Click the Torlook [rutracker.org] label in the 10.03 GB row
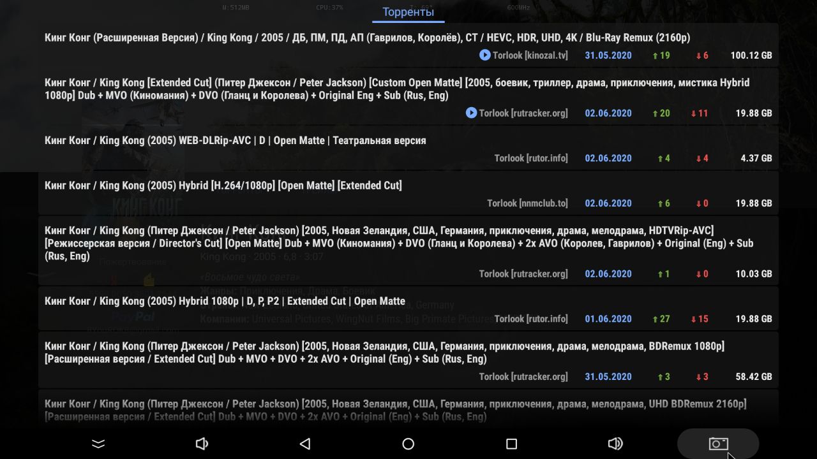Viewport: 817px width, 459px height. (x=523, y=274)
